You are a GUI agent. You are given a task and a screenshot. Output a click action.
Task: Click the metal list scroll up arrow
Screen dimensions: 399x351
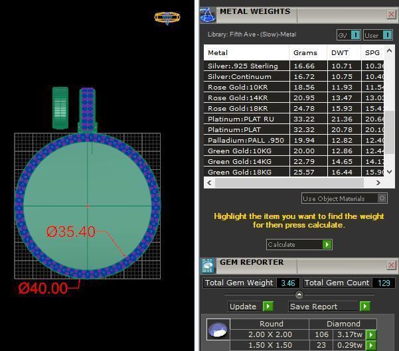tap(389, 50)
